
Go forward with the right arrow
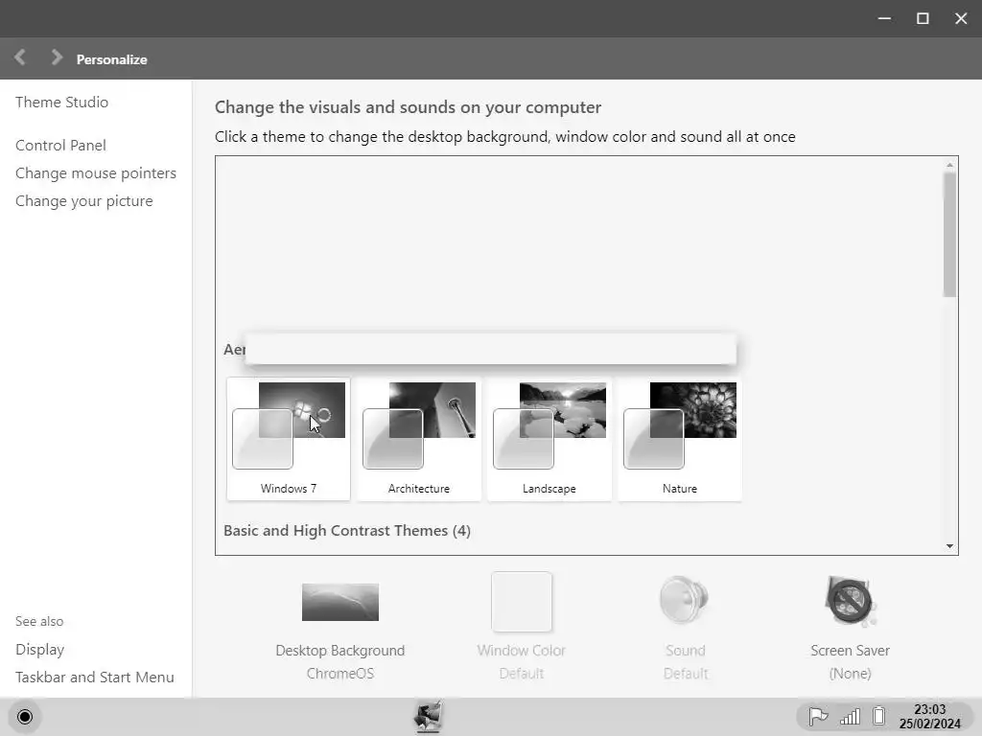(x=57, y=57)
